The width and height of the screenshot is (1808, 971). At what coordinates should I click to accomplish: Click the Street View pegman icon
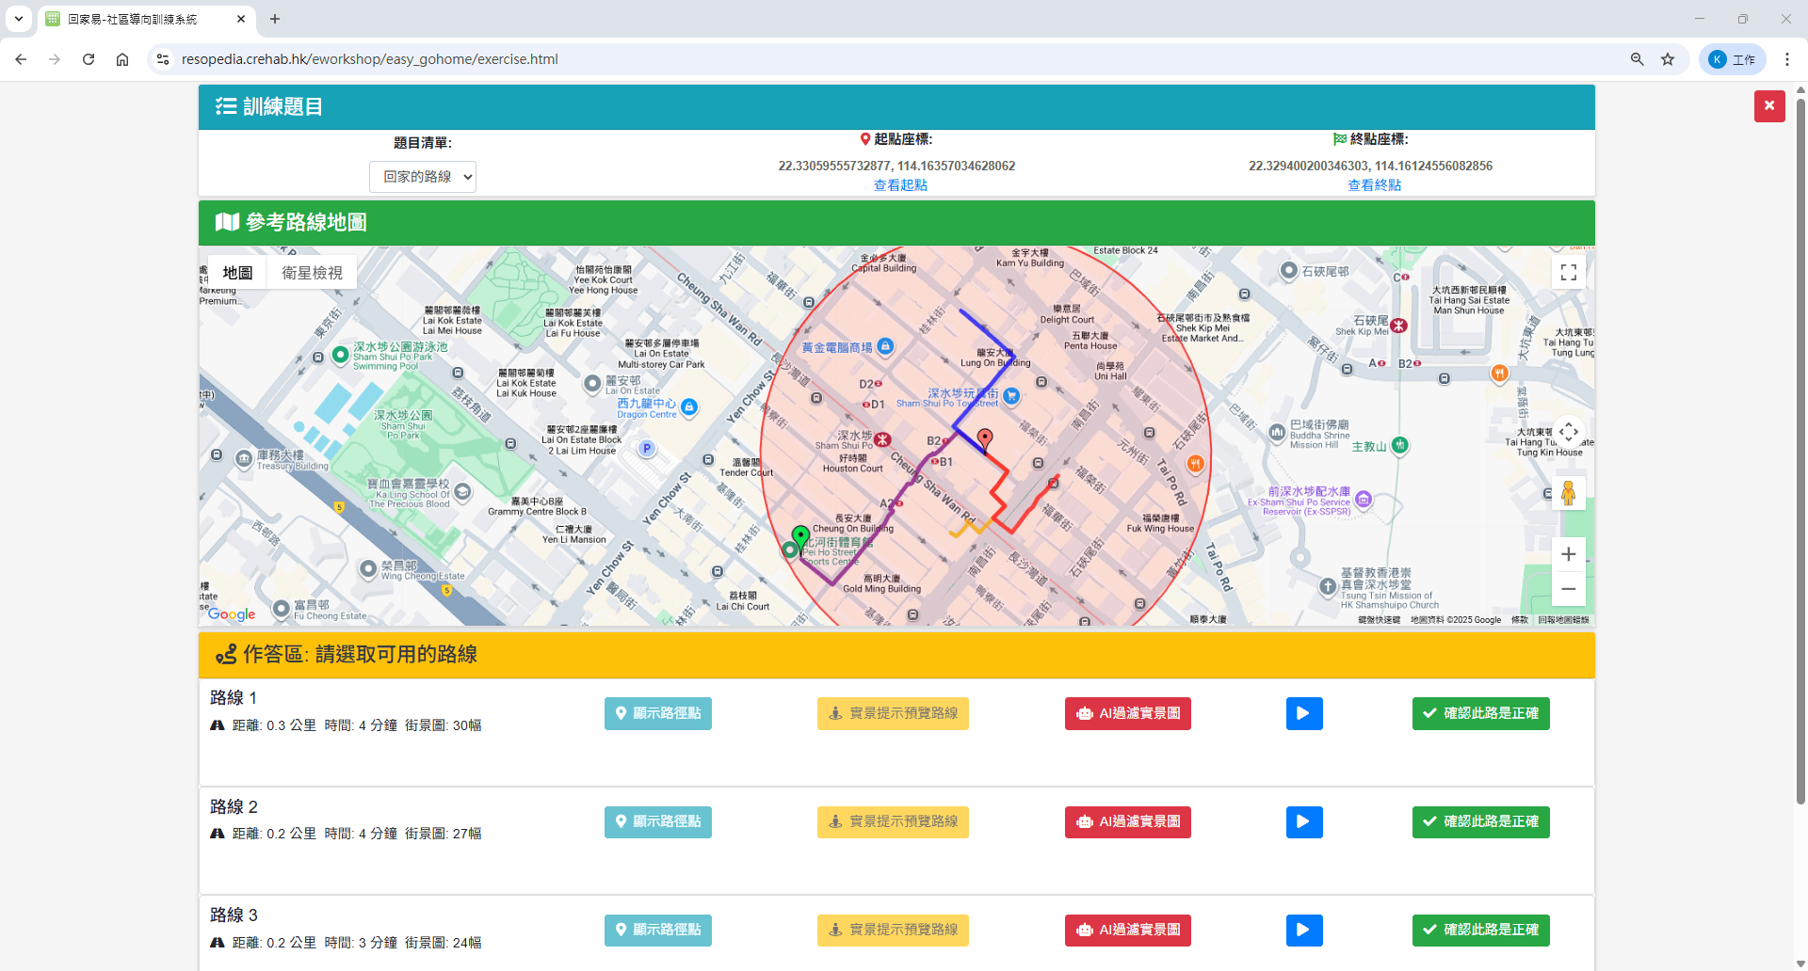[1568, 492]
